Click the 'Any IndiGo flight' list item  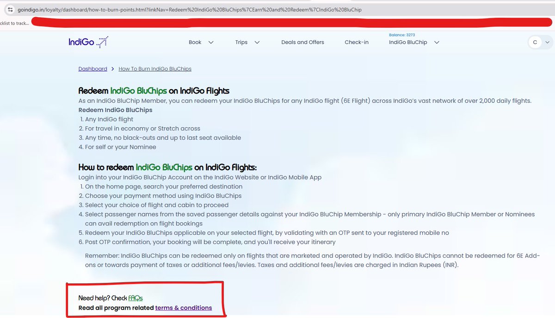tap(109, 119)
